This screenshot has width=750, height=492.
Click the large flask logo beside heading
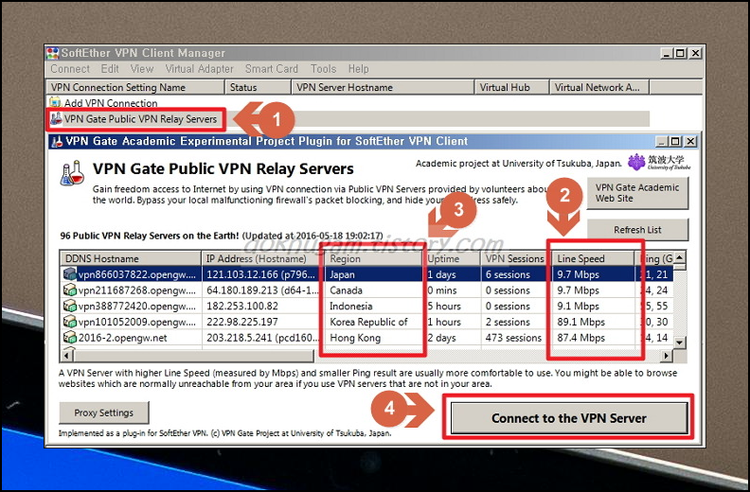[x=72, y=173]
